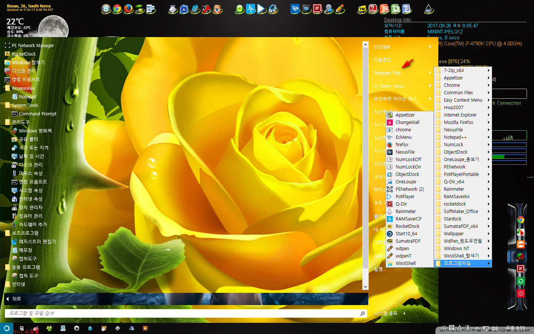The width and height of the screenshot is (534, 334).
Task: Open RAMSaver pulse icon in top dock
Action: tap(251, 9)
